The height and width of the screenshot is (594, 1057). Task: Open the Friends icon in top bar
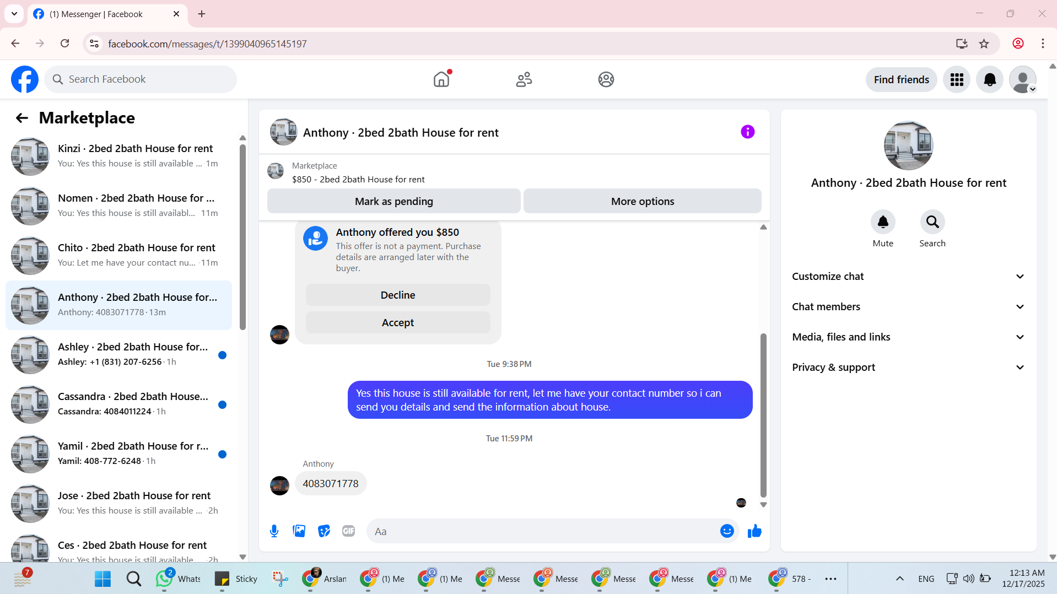524,79
